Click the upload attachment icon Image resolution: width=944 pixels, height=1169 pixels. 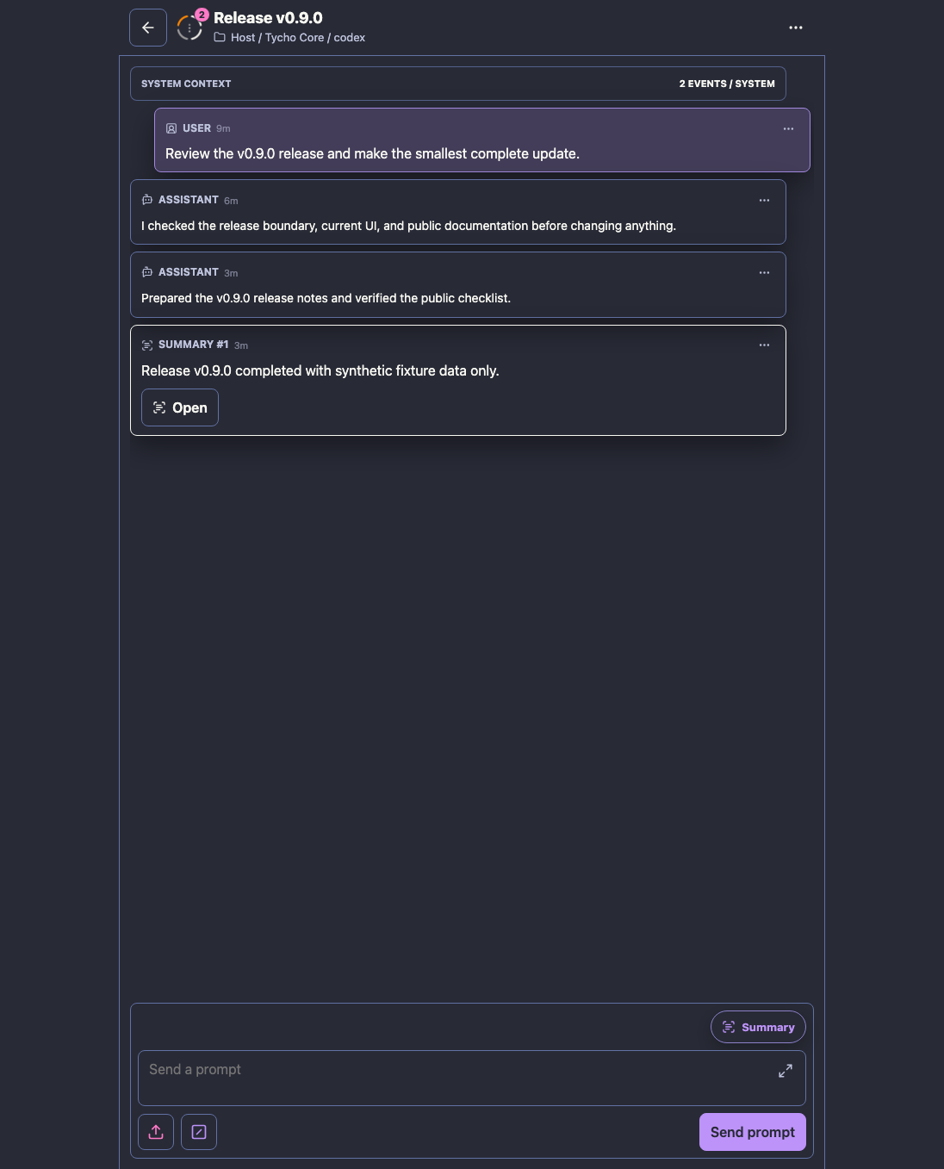click(x=156, y=1132)
